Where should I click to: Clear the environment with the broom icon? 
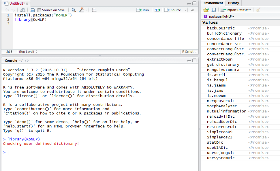click(258, 10)
